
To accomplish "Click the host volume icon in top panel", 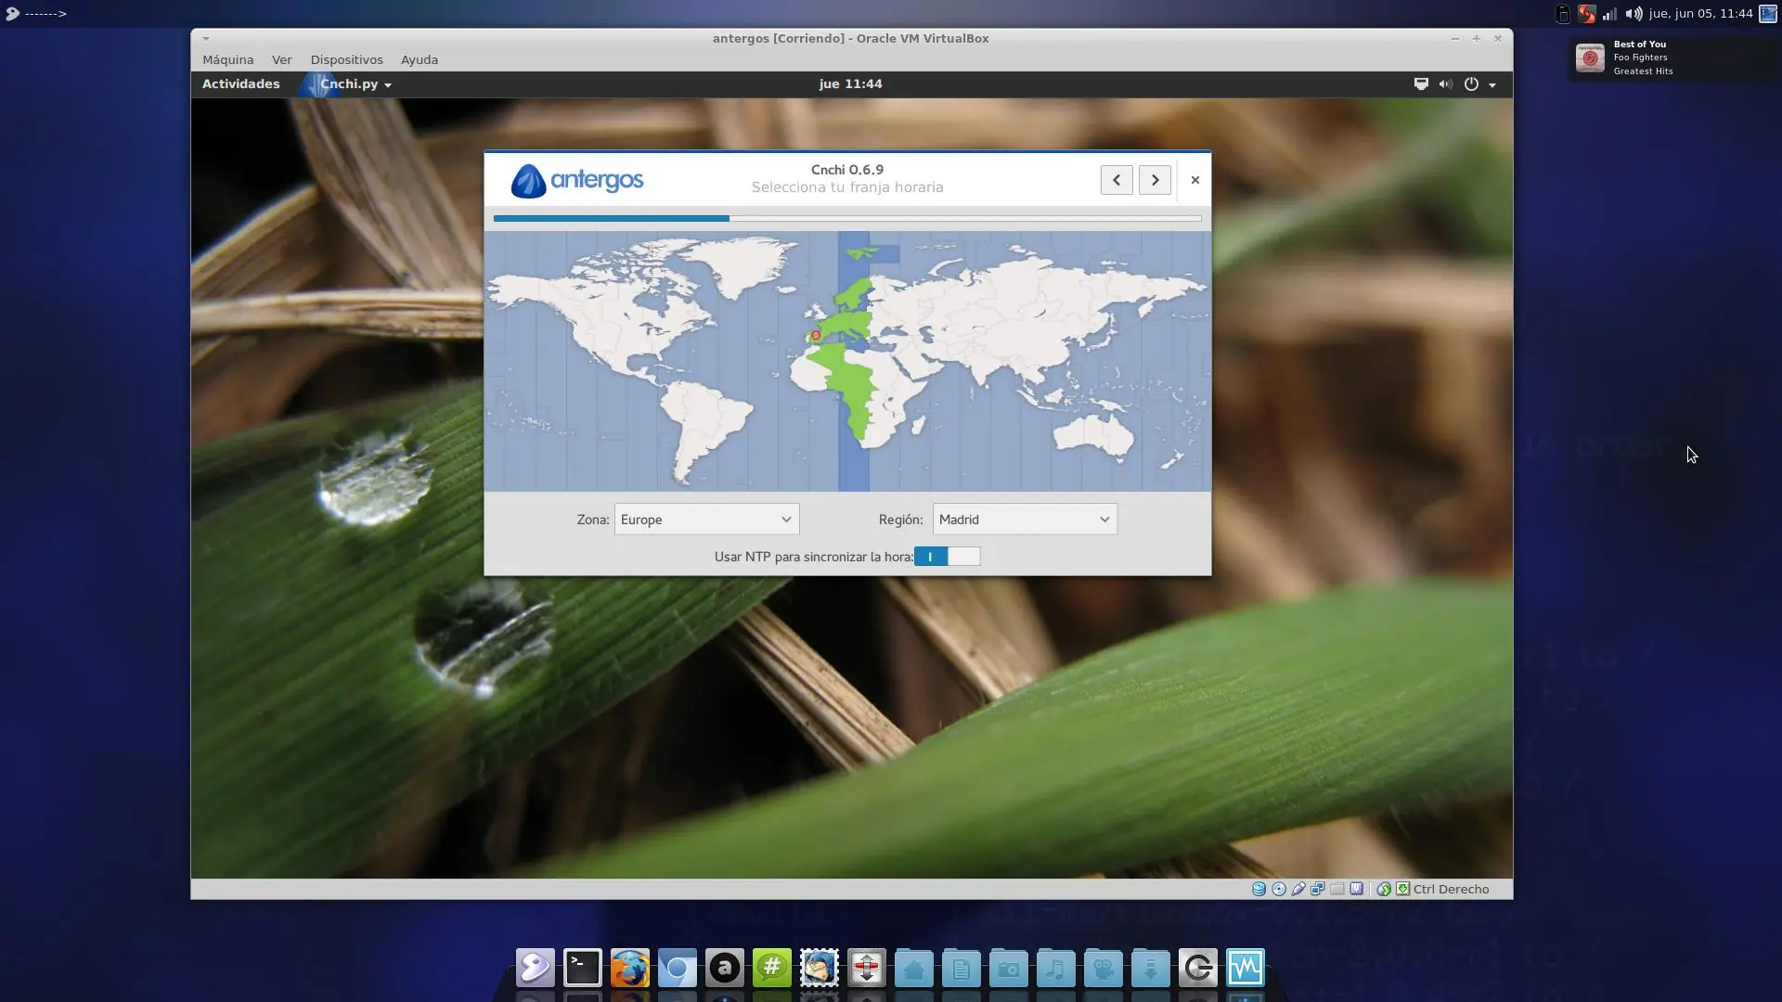I will coord(1633,14).
